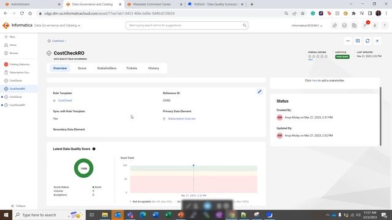Click the first overall rating star
This screenshot has width=392, height=220.
310,57
